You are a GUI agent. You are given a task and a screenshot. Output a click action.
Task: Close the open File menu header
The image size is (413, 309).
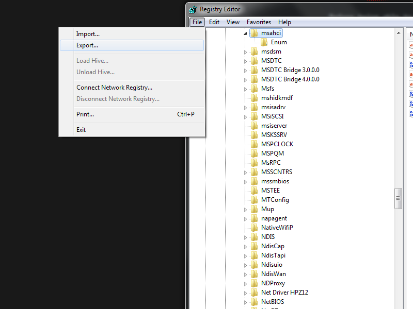click(x=197, y=22)
